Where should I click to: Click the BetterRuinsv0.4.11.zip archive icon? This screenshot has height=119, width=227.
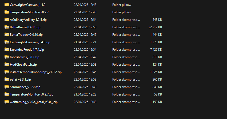click(x=7, y=27)
